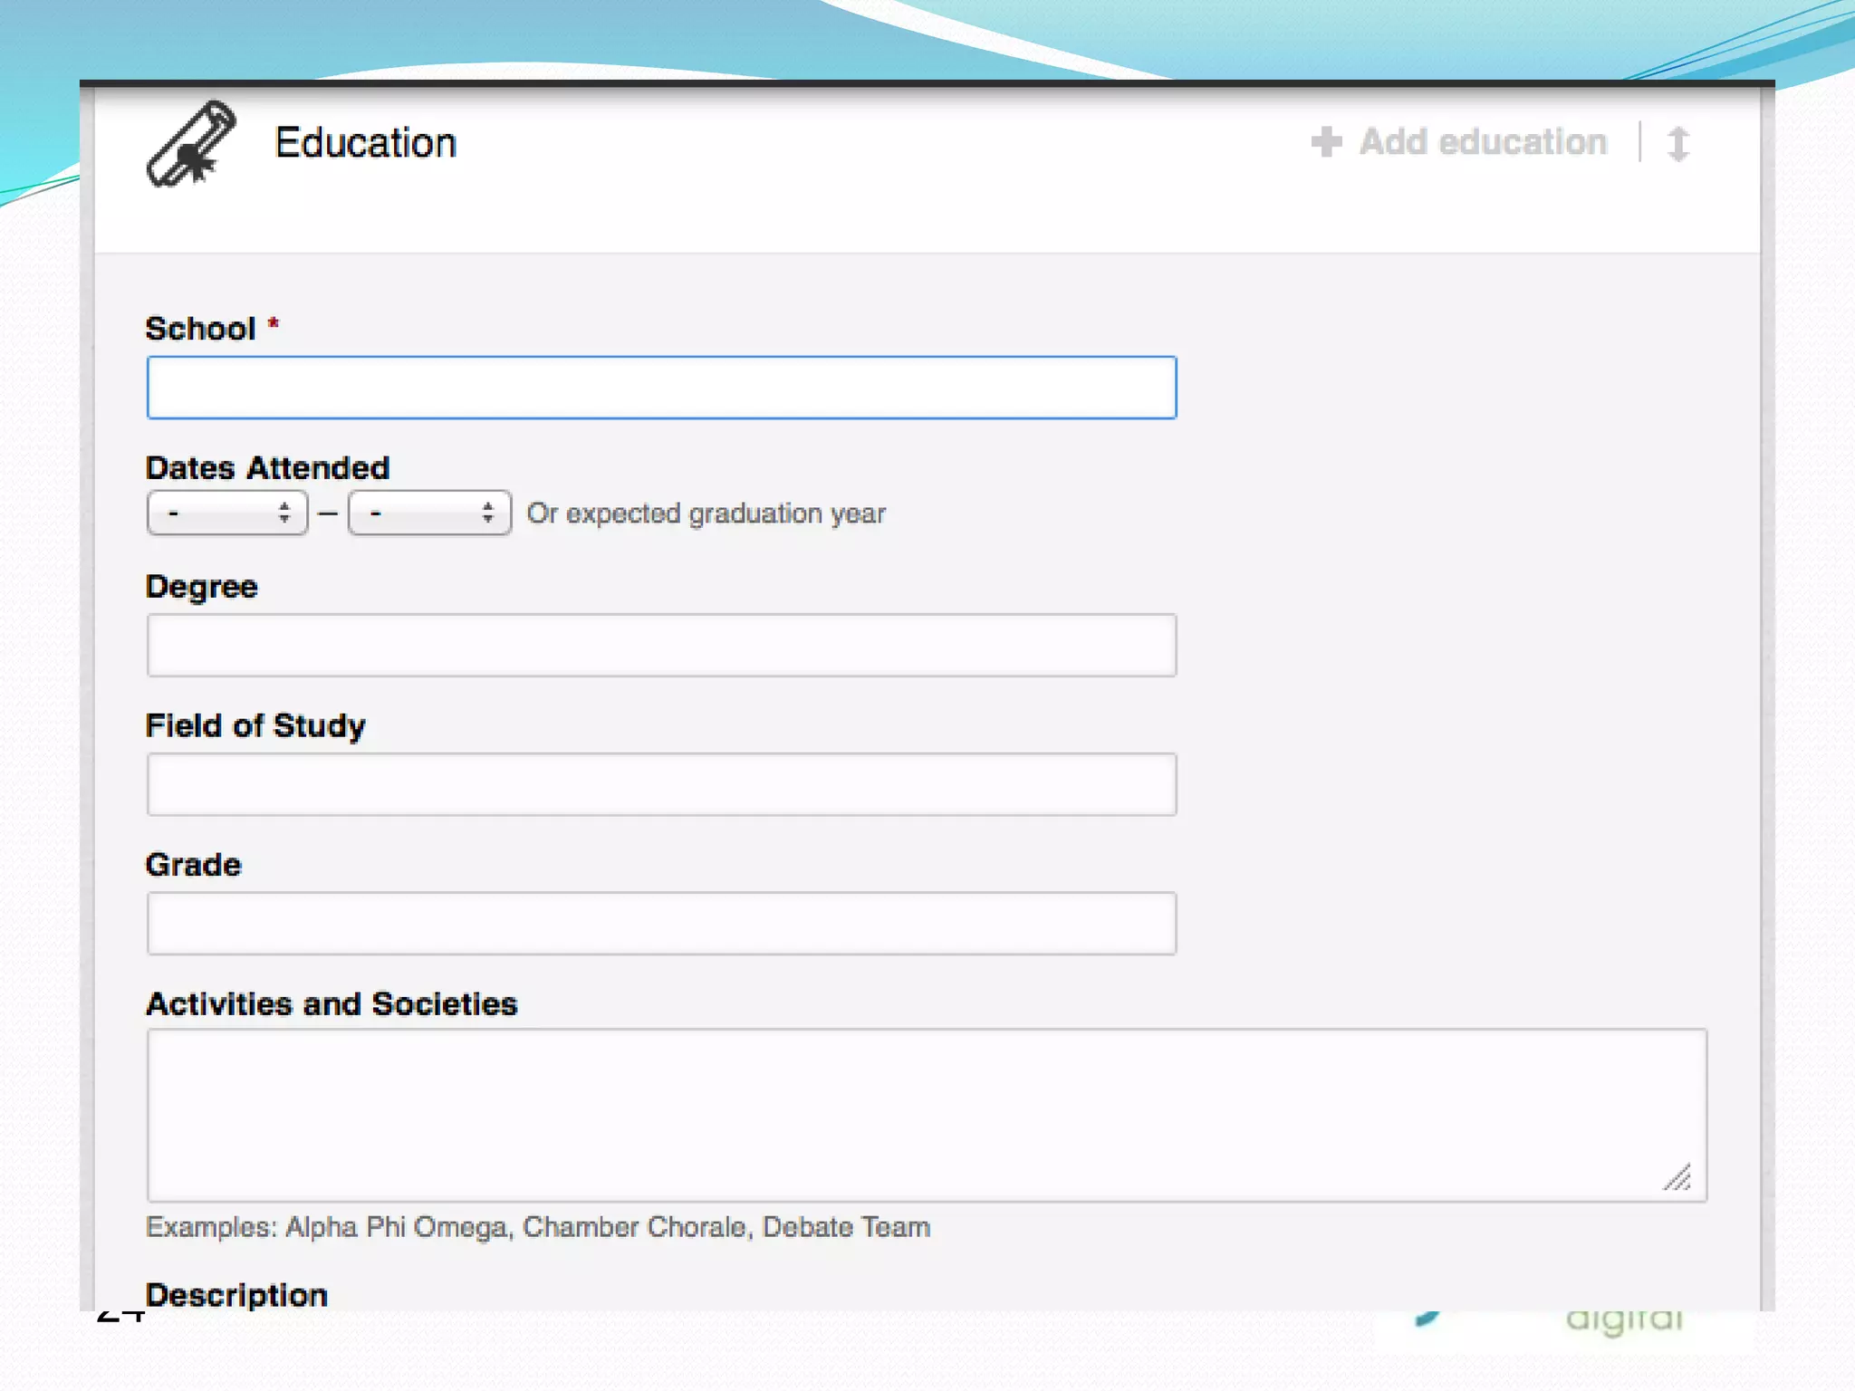Click the Description label

point(237,1295)
